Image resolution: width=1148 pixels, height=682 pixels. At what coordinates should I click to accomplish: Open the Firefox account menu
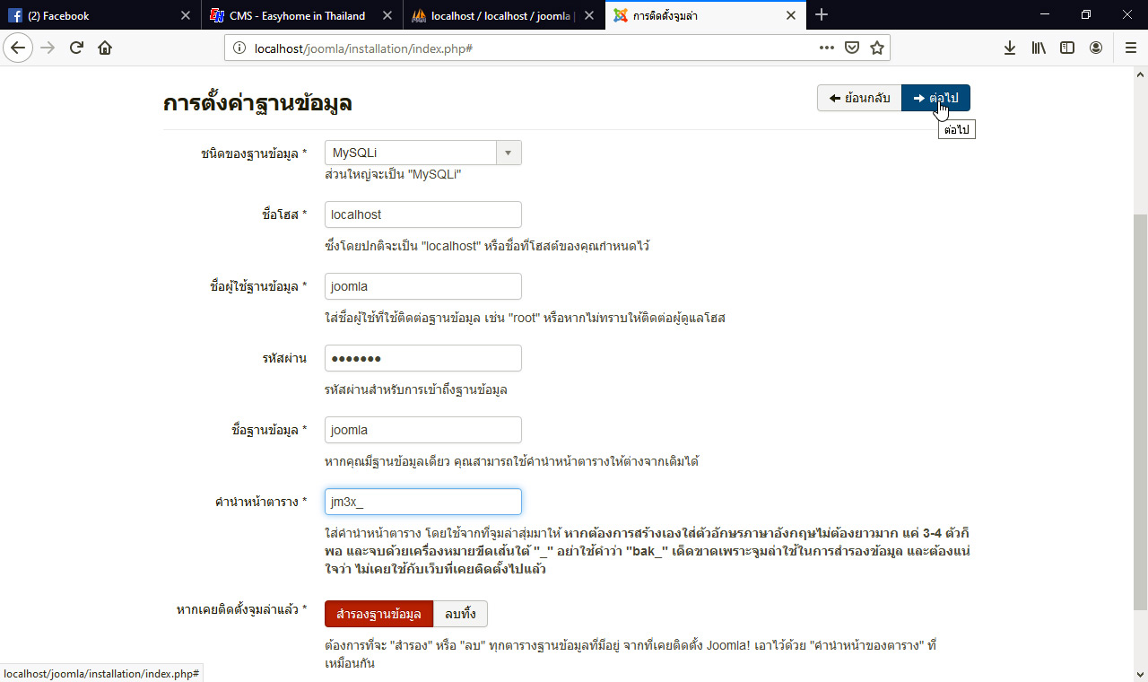point(1096,48)
